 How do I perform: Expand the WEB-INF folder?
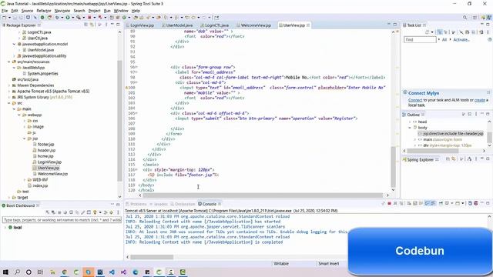pyautogui.click(x=25, y=179)
